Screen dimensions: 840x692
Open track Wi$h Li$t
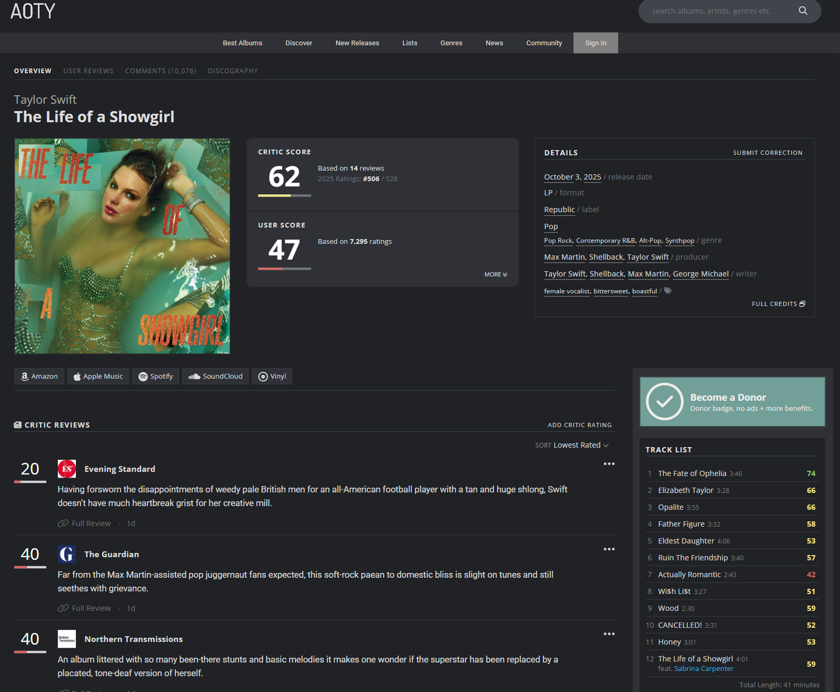coord(674,591)
